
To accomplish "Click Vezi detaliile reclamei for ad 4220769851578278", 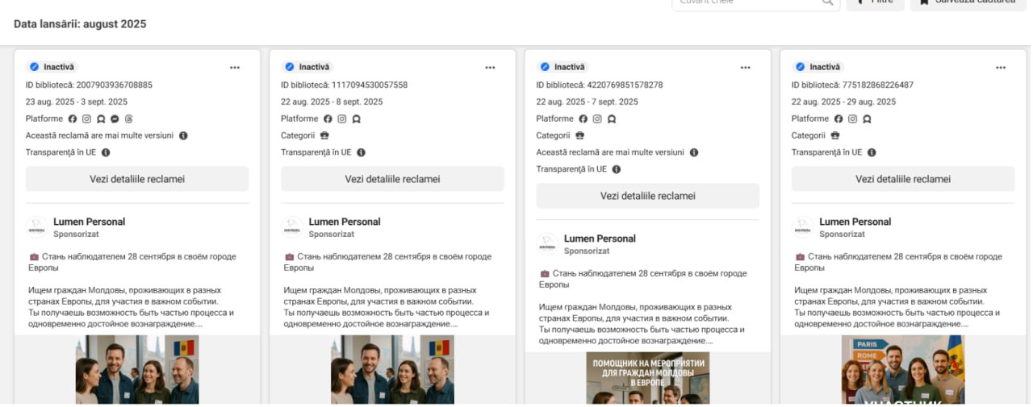I will (648, 196).
